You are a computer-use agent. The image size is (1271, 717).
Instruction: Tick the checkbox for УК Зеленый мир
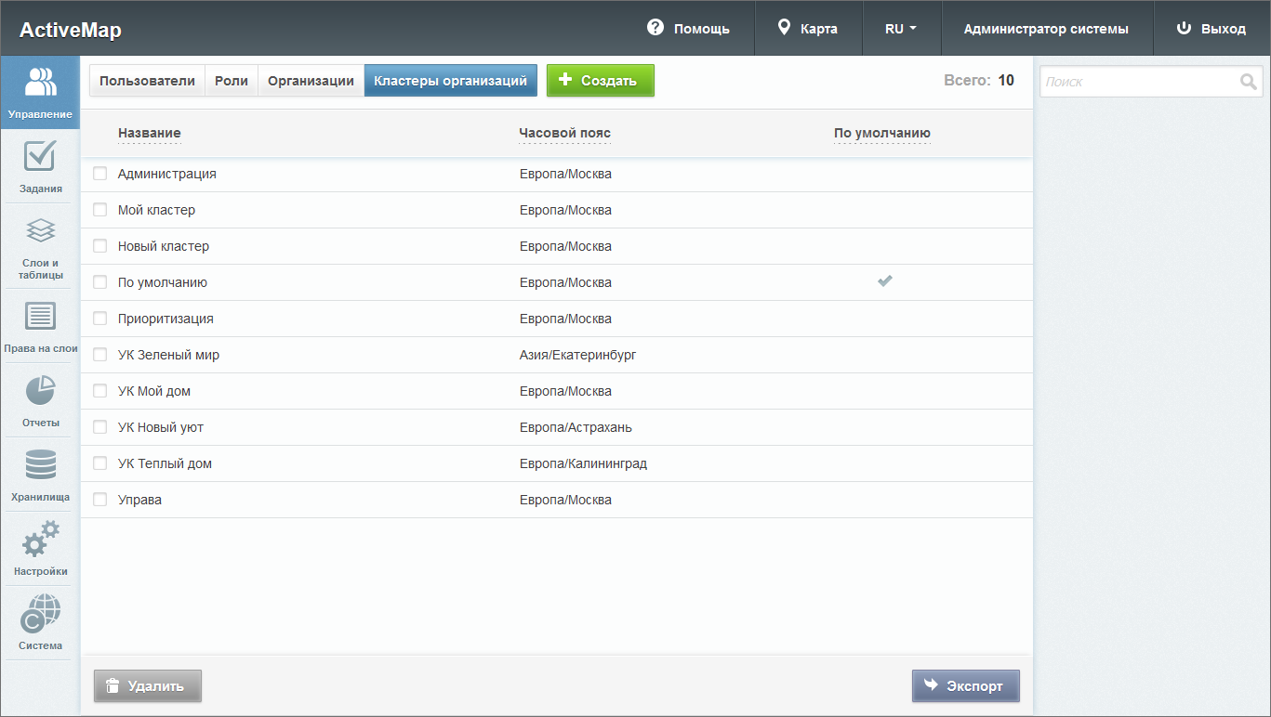[100, 355]
